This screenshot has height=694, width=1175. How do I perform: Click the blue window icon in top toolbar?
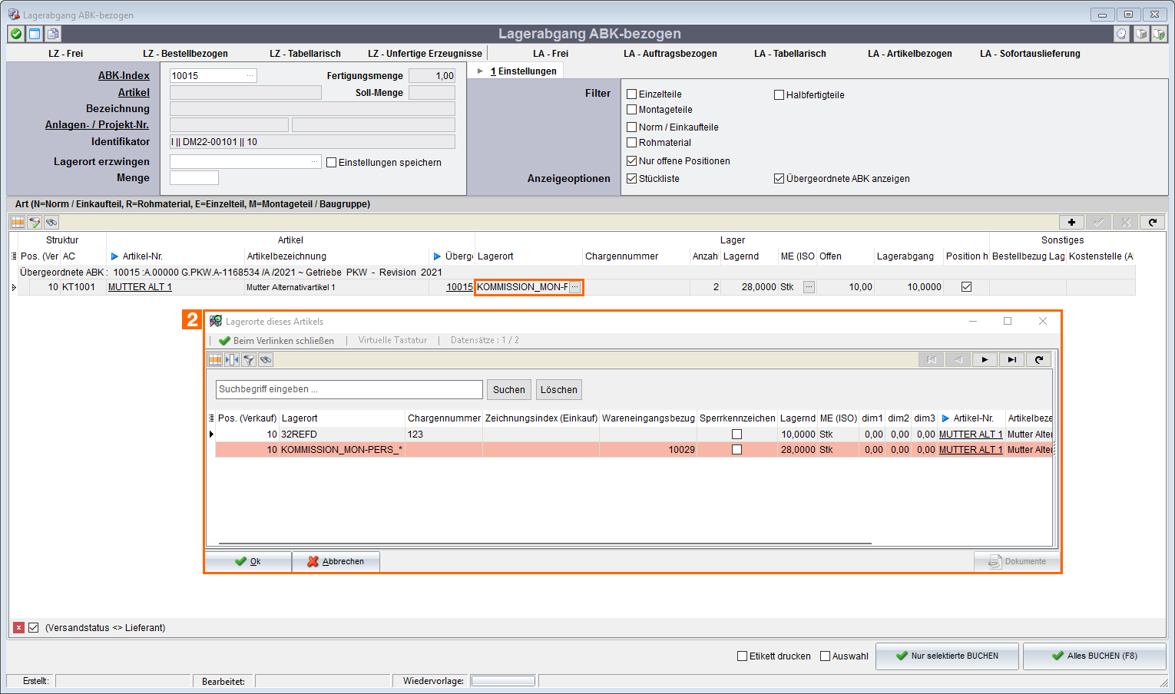click(35, 34)
